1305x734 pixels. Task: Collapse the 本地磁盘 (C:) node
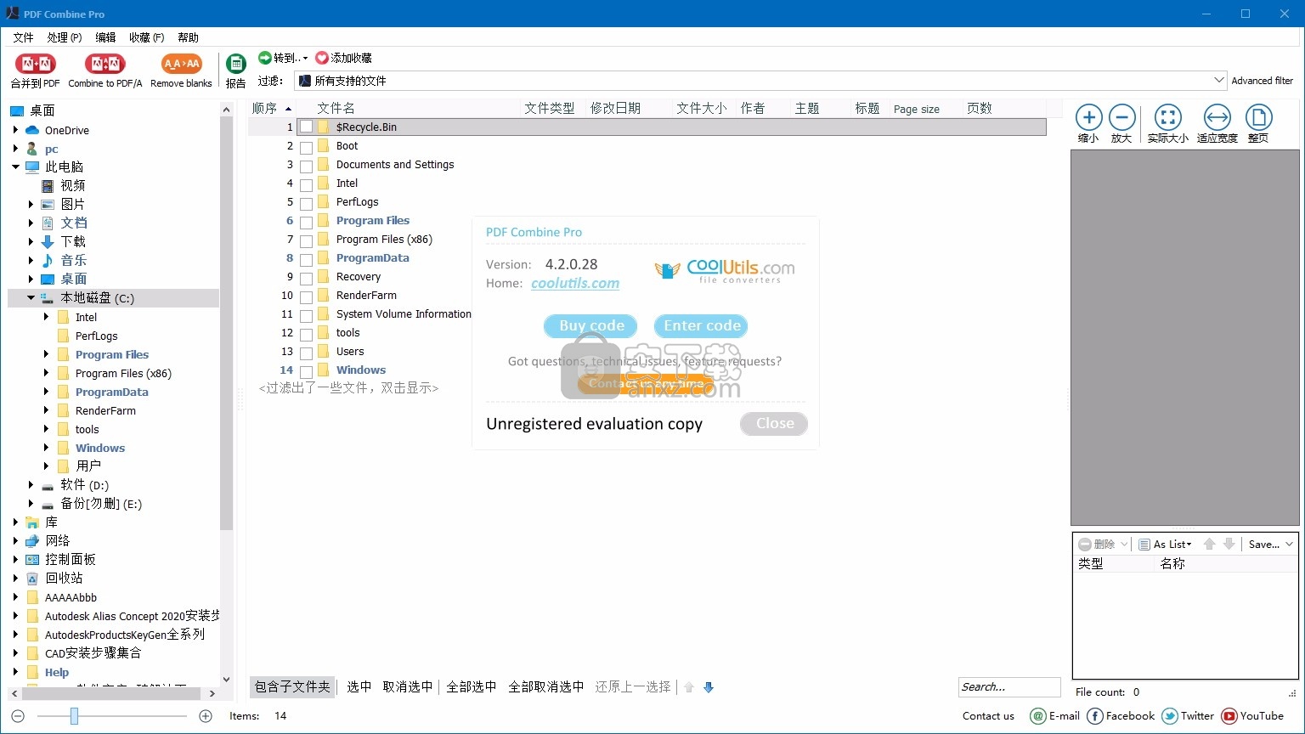coord(31,297)
